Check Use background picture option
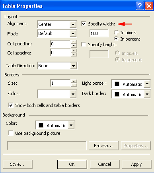This screenshot has width=154, height=173. point(11,133)
